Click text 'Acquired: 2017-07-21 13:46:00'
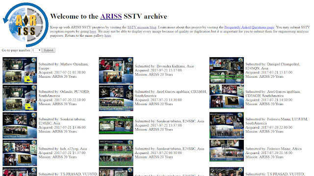The width and height of the screenshot is (314, 176). pos(62,128)
